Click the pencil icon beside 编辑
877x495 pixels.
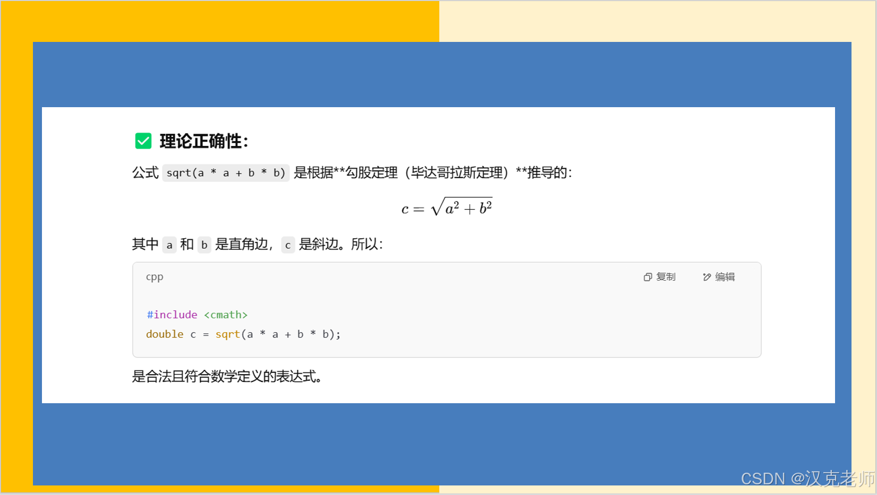(x=707, y=277)
